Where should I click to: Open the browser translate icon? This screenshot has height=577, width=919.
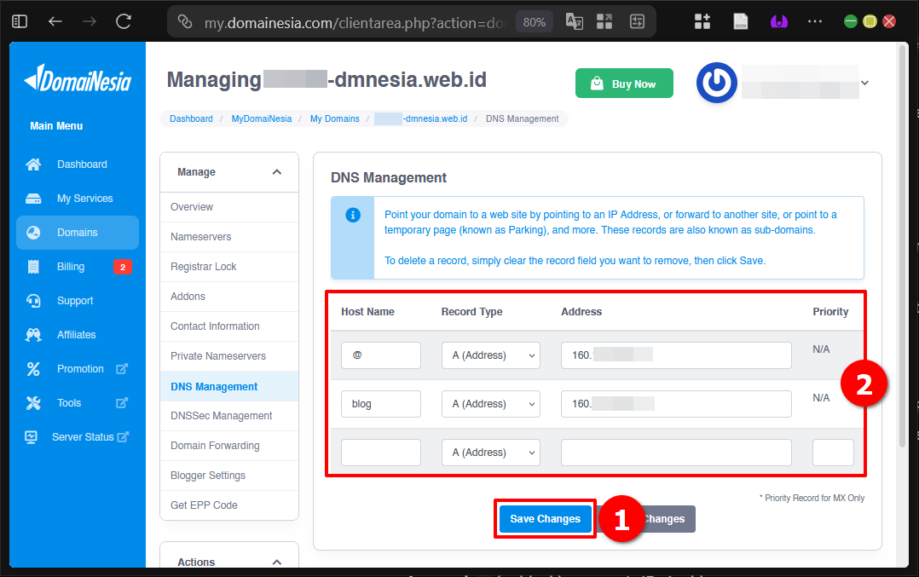point(573,21)
